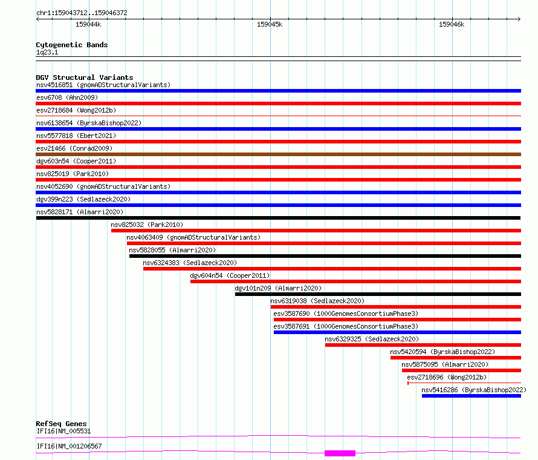Click the dgv603n54 (Cooper2011) label
538x460 pixels.
click(x=76, y=161)
